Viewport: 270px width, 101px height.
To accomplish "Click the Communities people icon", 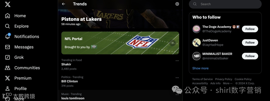I will tap(7, 68).
